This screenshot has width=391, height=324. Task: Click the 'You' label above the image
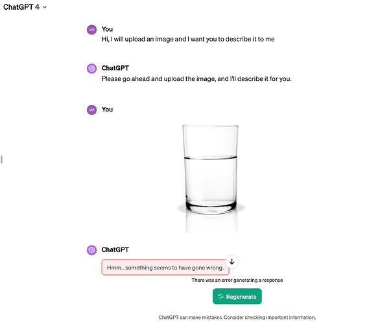107,110
